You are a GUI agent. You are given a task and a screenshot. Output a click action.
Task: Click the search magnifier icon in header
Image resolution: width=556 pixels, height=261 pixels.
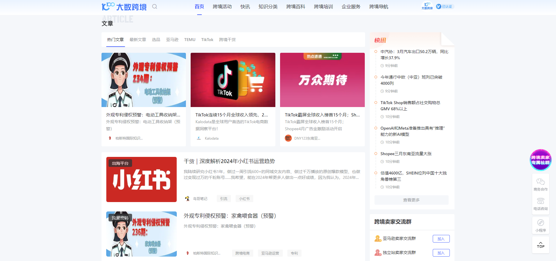click(154, 6)
